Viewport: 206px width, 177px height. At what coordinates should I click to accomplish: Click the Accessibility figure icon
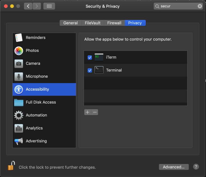(19, 90)
